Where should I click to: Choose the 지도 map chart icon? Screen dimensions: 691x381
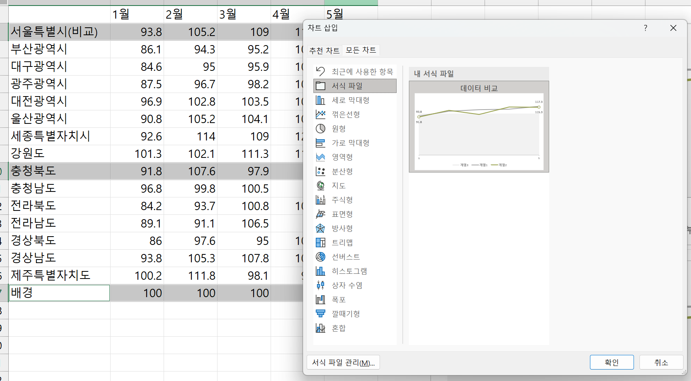pos(321,186)
